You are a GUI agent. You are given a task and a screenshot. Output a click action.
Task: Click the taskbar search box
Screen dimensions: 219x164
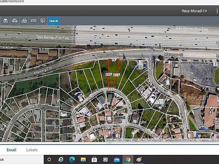[x=22, y=159]
